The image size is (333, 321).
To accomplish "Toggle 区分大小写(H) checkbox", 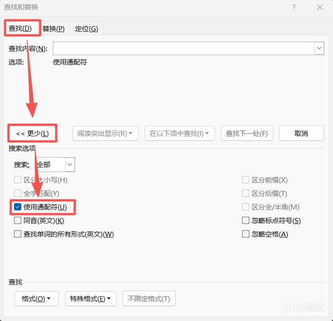I will [18, 180].
